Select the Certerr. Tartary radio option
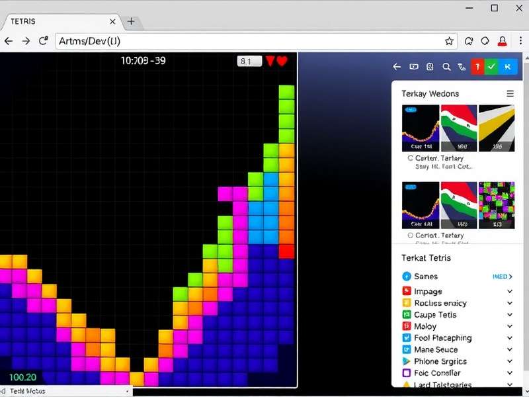Screen dimensions: 529x397 coord(410,158)
